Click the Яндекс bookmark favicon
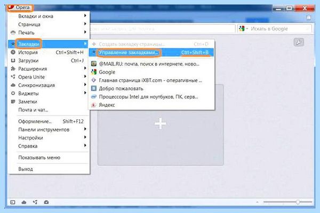This screenshot has height=213, width=320. point(94,105)
